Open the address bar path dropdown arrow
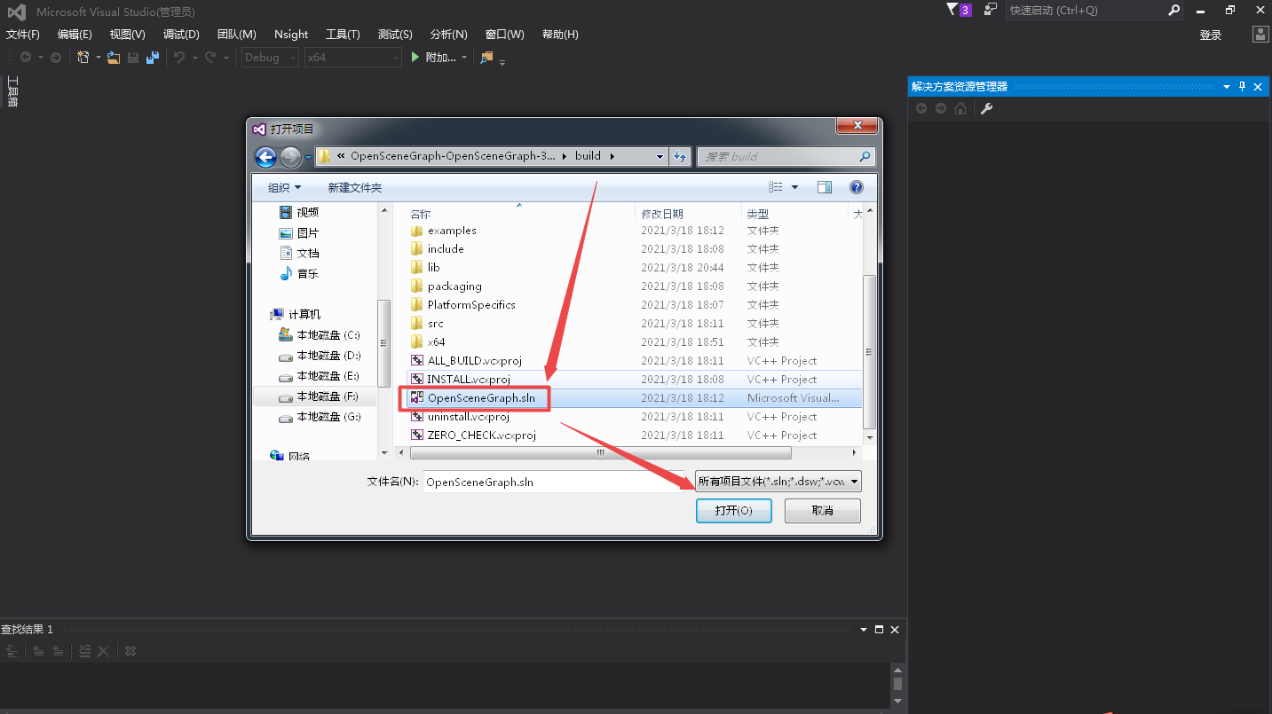 tap(660, 157)
